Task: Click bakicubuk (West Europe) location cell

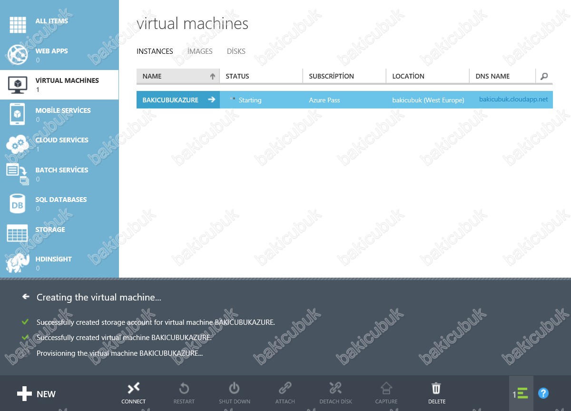Action: (x=428, y=100)
